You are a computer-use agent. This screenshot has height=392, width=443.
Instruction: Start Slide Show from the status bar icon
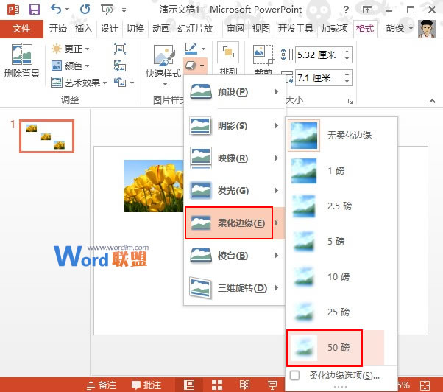point(272,385)
